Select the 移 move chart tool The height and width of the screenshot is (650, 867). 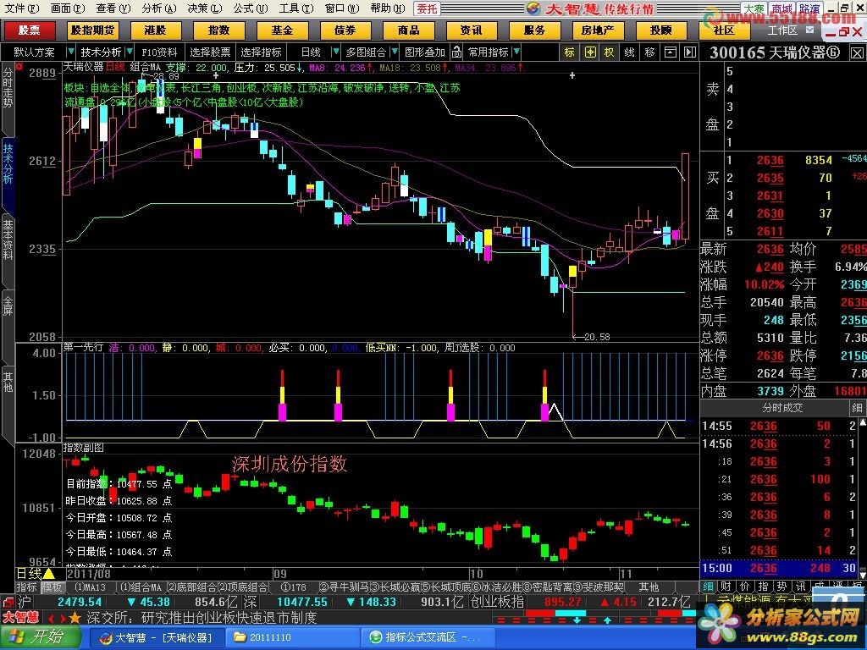[649, 52]
